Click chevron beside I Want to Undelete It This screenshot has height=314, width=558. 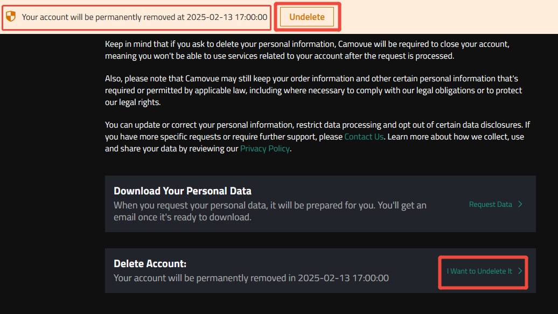(x=520, y=271)
